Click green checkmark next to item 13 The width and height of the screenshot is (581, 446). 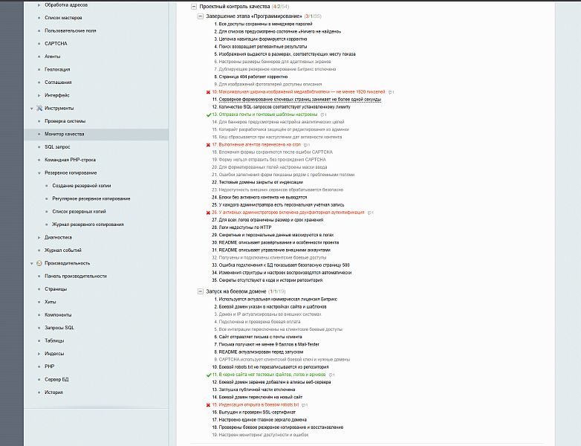point(209,114)
